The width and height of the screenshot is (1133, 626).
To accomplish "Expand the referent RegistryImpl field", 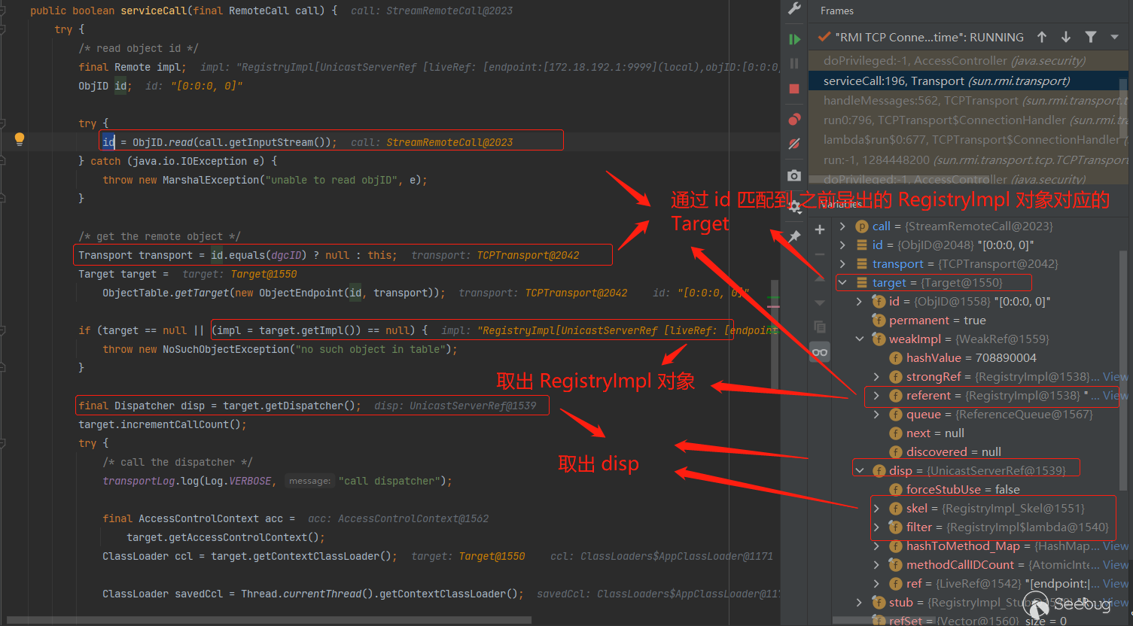I will 876,396.
